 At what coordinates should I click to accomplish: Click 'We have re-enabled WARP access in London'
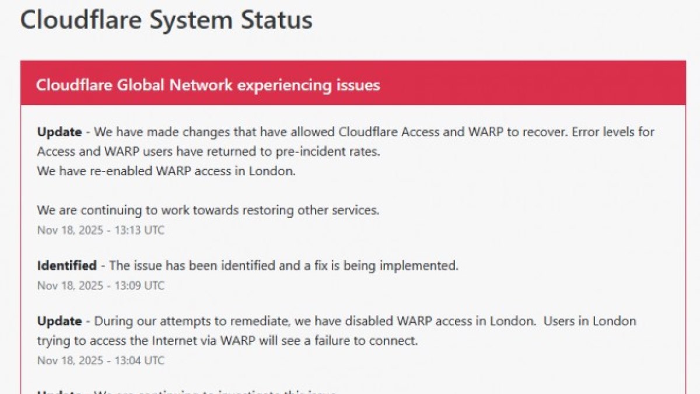point(166,172)
